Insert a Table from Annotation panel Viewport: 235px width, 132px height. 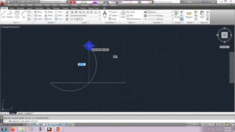(112, 19)
